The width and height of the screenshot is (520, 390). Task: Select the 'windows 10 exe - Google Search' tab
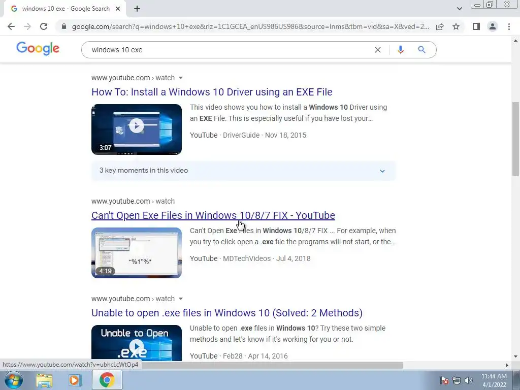tap(66, 9)
